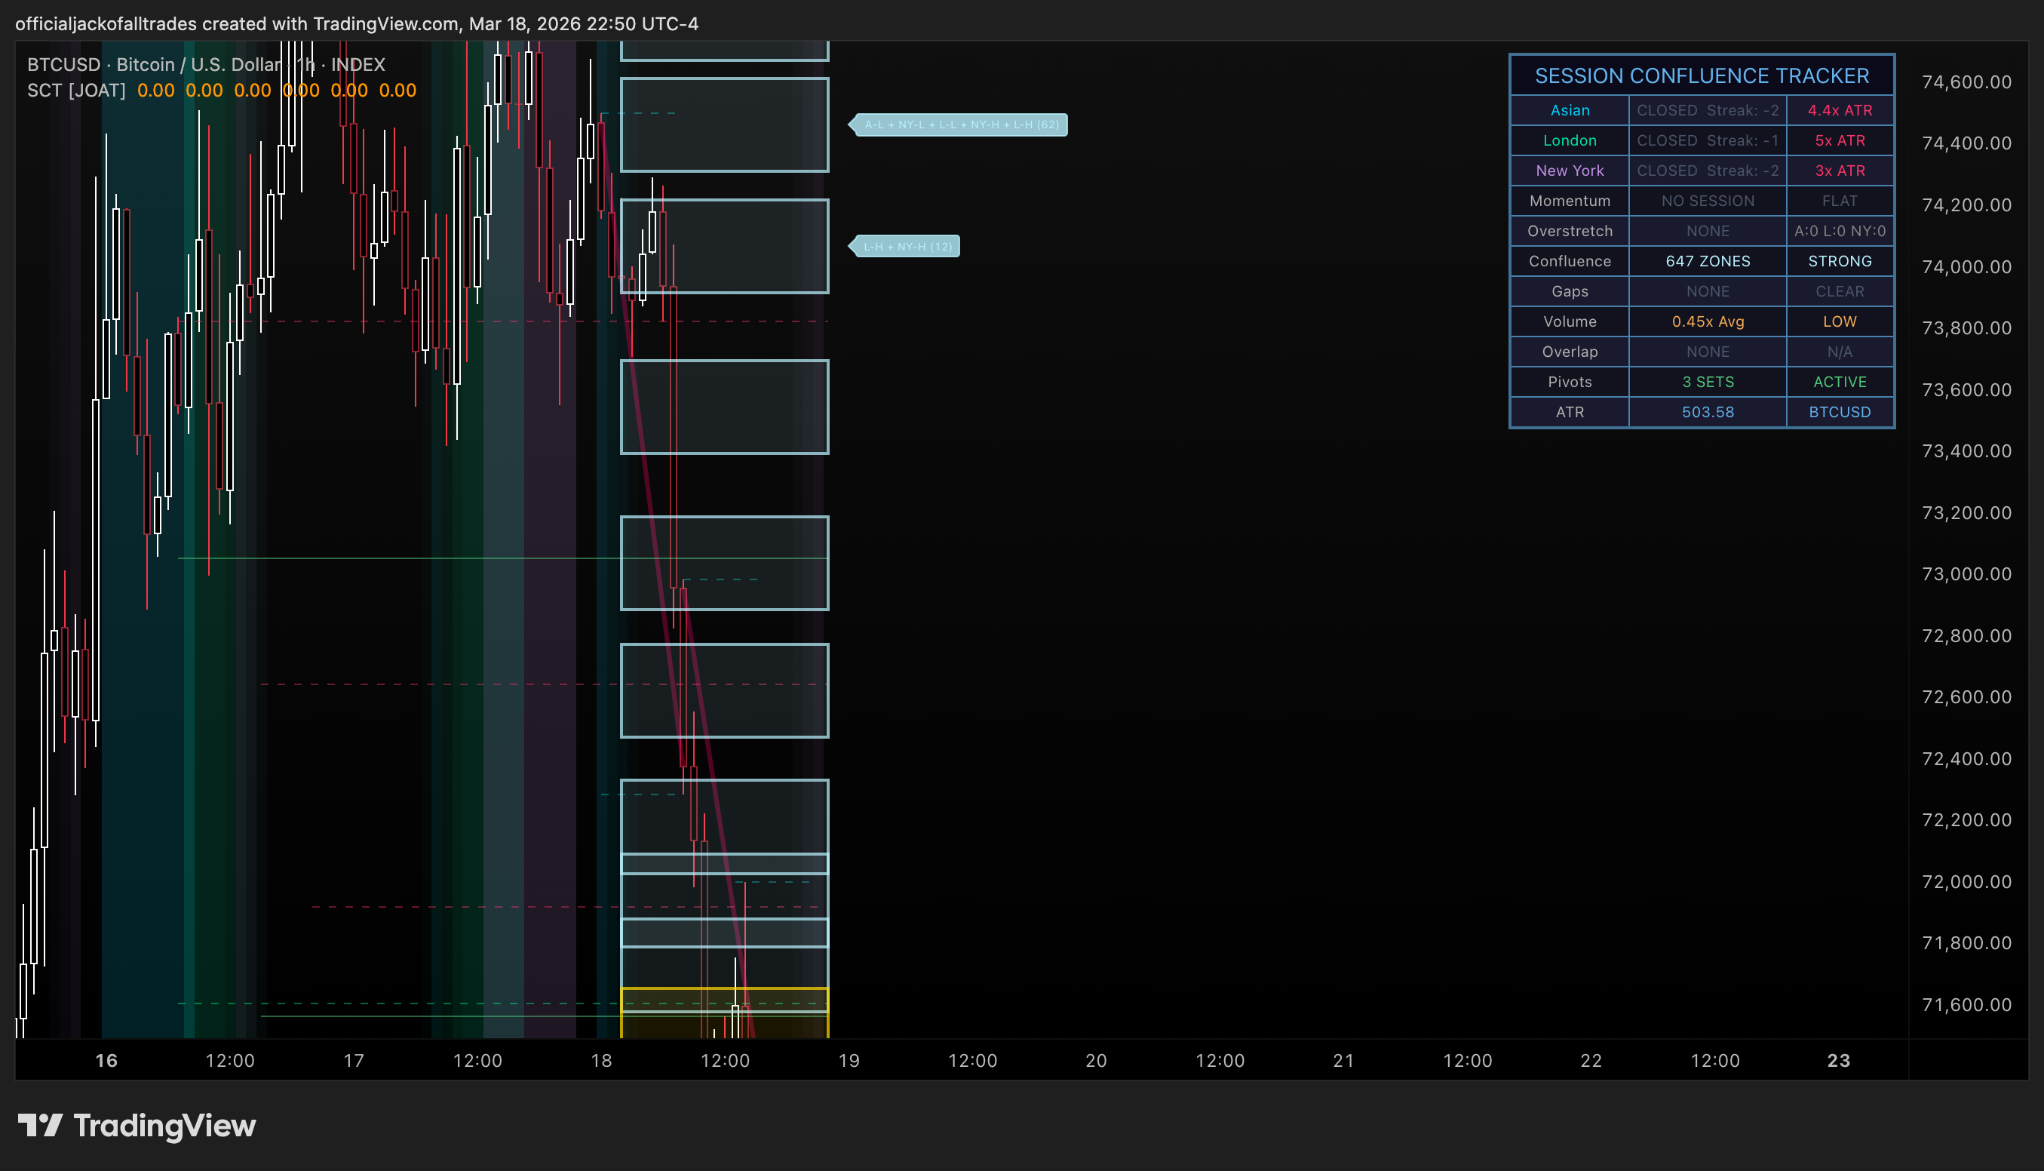This screenshot has height=1171, width=2044.
Task: Click the N/A overlap status
Action: 1839,352
